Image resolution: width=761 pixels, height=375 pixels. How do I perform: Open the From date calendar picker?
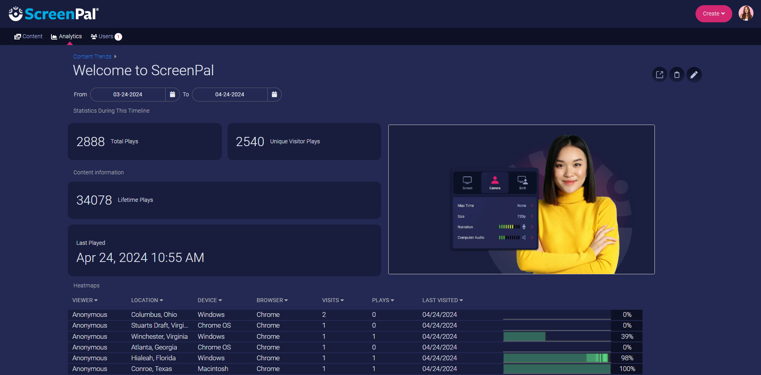click(x=172, y=94)
